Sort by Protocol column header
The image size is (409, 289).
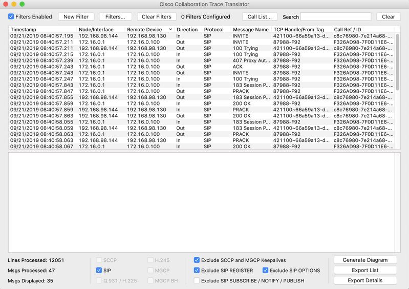(x=216, y=30)
